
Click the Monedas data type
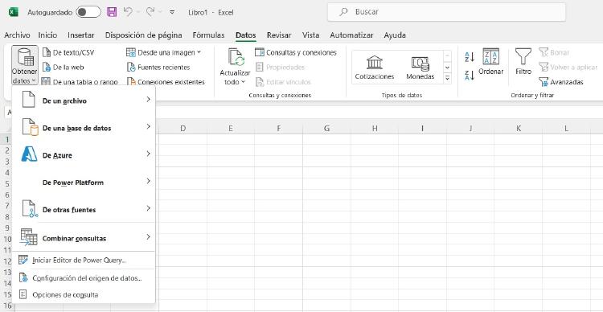[x=420, y=68]
